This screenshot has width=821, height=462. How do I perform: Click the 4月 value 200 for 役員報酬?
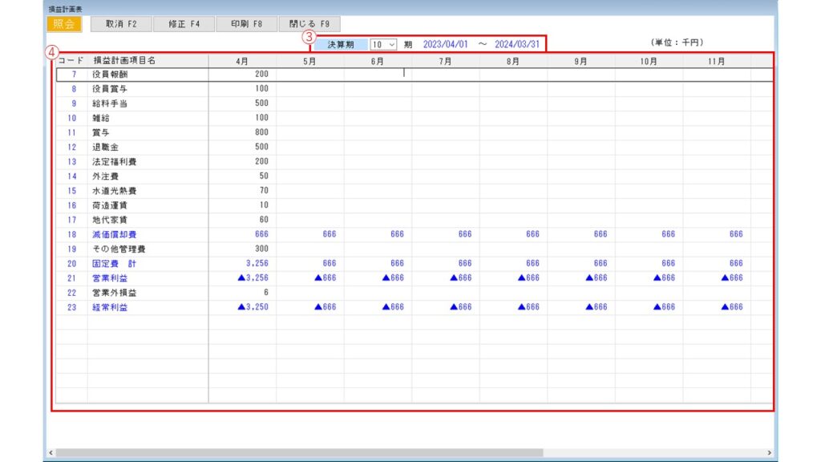tap(262, 75)
